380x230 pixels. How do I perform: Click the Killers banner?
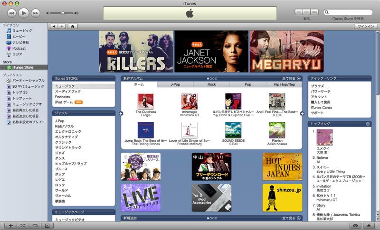[136, 51]
